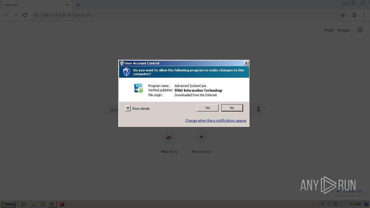
Task: Reload the Chrome page
Action: [x=25, y=15]
